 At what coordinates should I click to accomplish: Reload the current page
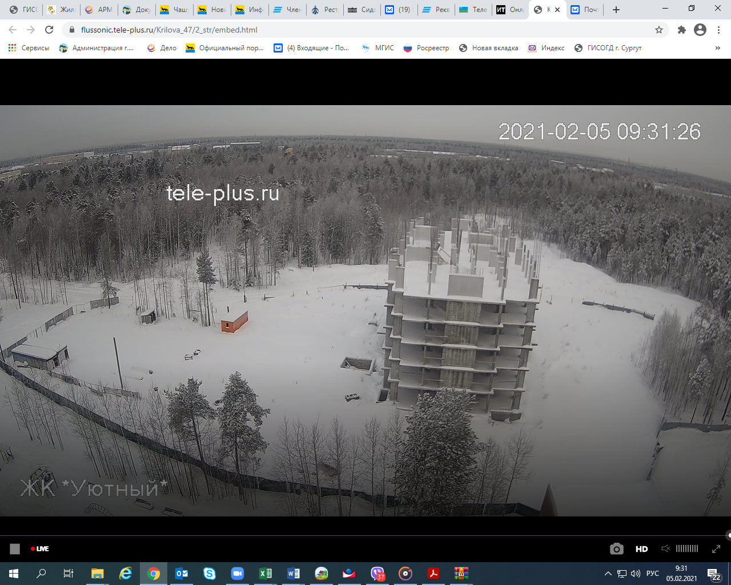point(49,30)
